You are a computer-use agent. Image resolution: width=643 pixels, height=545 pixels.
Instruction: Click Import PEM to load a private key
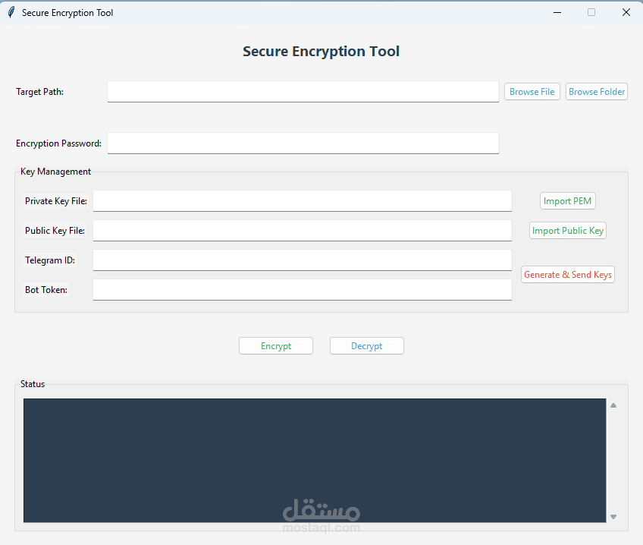click(x=567, y=200)
